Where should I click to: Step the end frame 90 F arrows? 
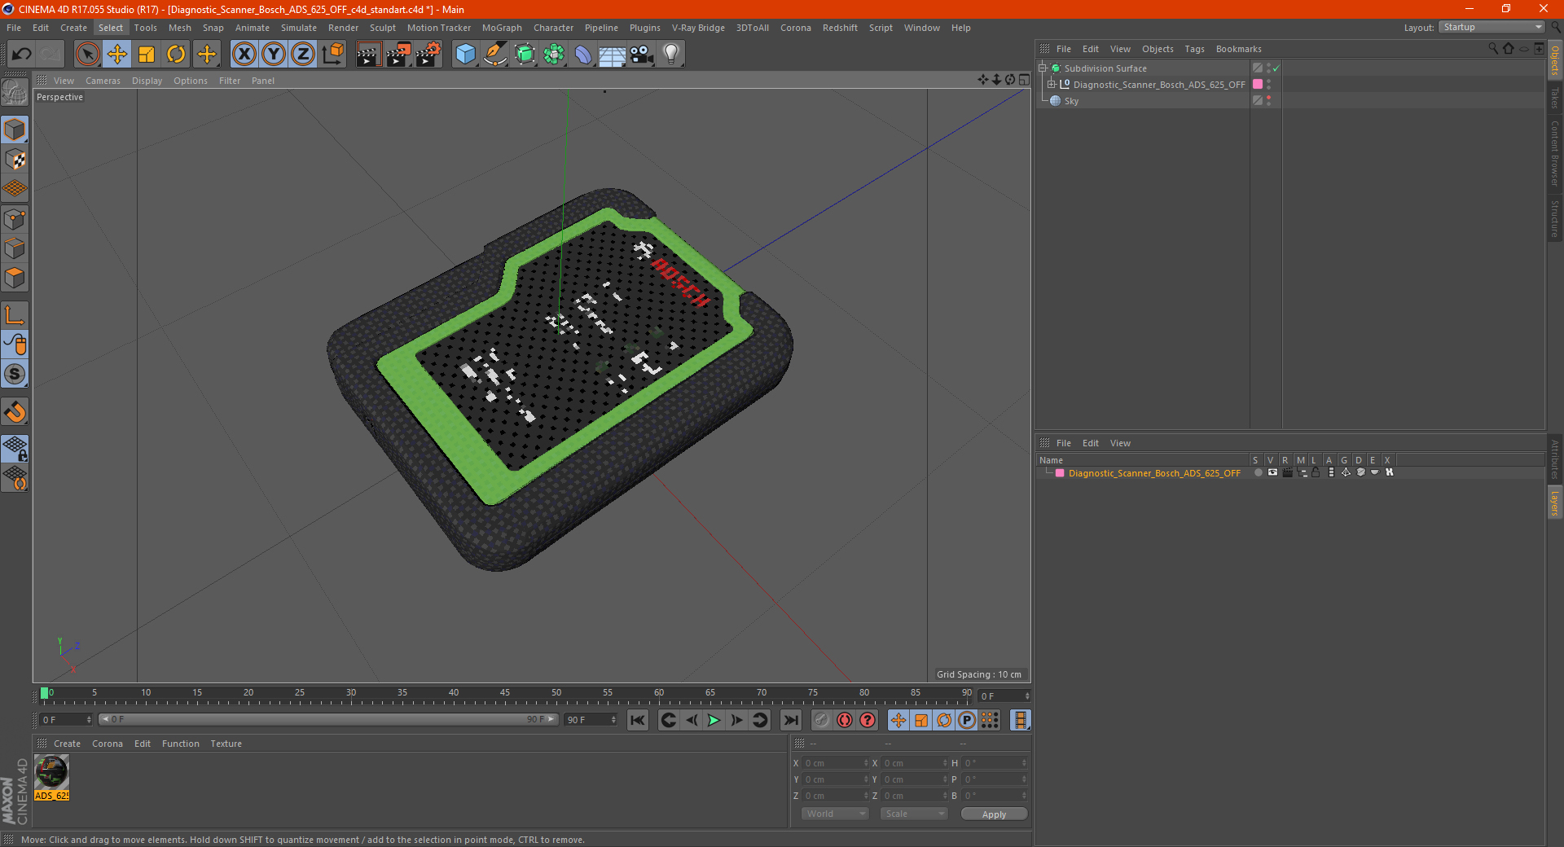[x=613, y=720]
